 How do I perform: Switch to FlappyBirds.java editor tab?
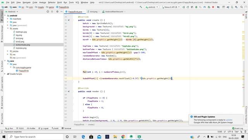click(x=75, y=12)
